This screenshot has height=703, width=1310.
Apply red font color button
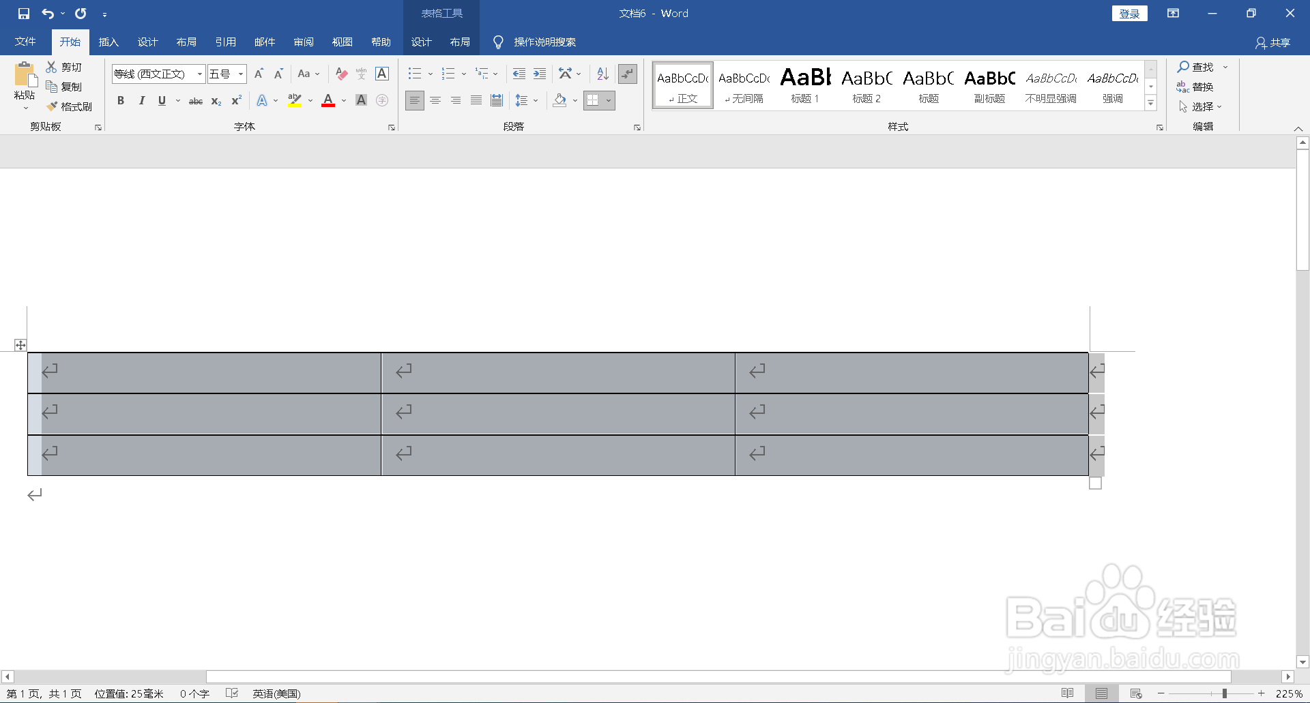point(328,101)
